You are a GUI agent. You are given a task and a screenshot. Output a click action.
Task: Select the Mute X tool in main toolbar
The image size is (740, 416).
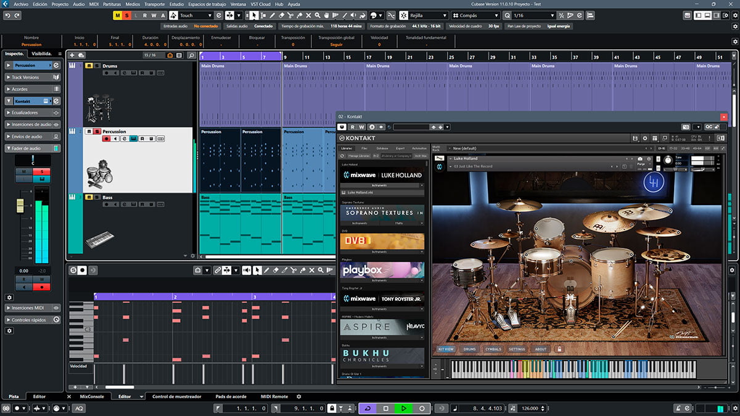(x=308, y=15)
